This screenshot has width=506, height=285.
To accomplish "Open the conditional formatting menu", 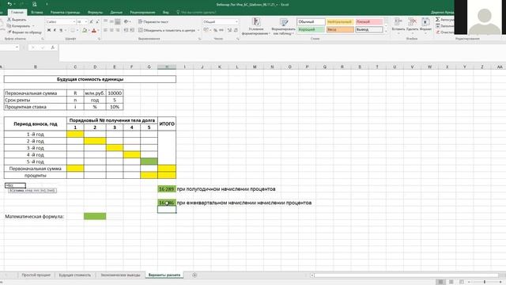I will pos(256,26).
